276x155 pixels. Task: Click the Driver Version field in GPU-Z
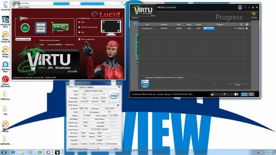99,129
